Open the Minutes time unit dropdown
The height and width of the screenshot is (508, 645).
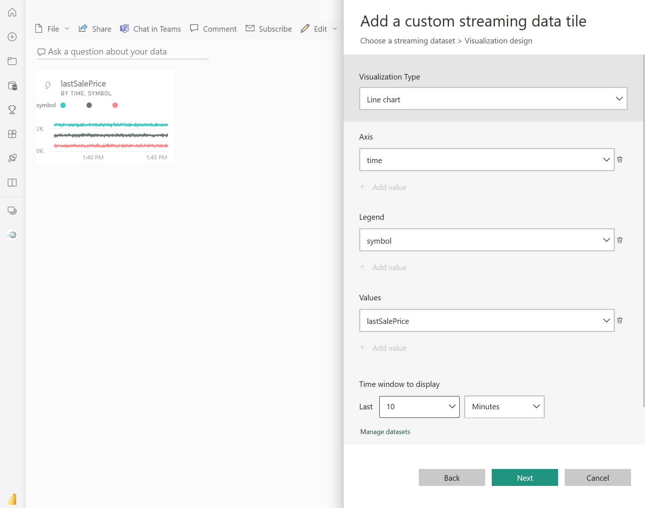point(504,407)
